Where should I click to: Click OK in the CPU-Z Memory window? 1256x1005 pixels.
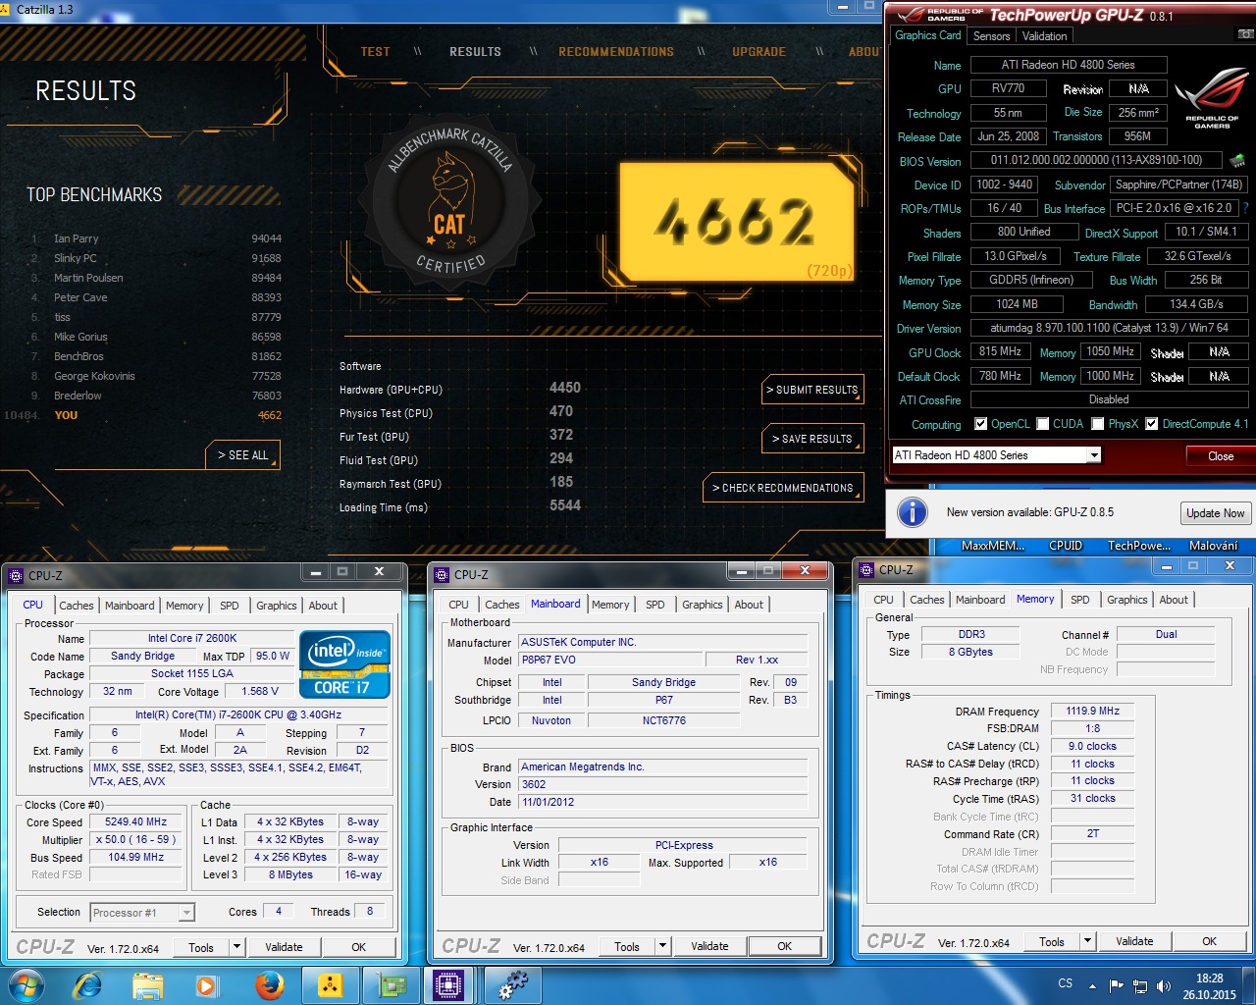(1209, 941)
